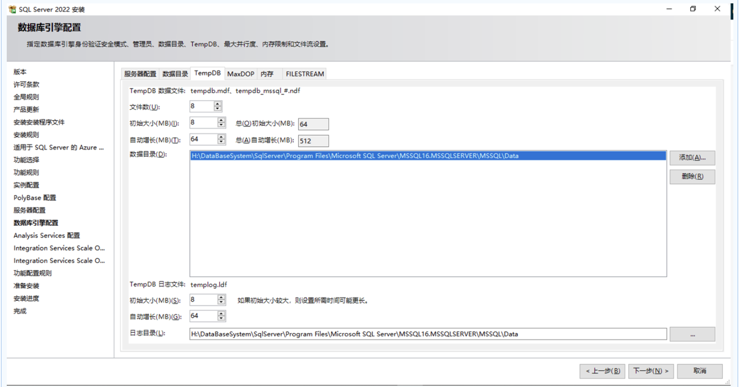742x387 pixels.
Task: Click the log file 初始大小 input box
Action: pyautogui.click(x=204, y=300)
